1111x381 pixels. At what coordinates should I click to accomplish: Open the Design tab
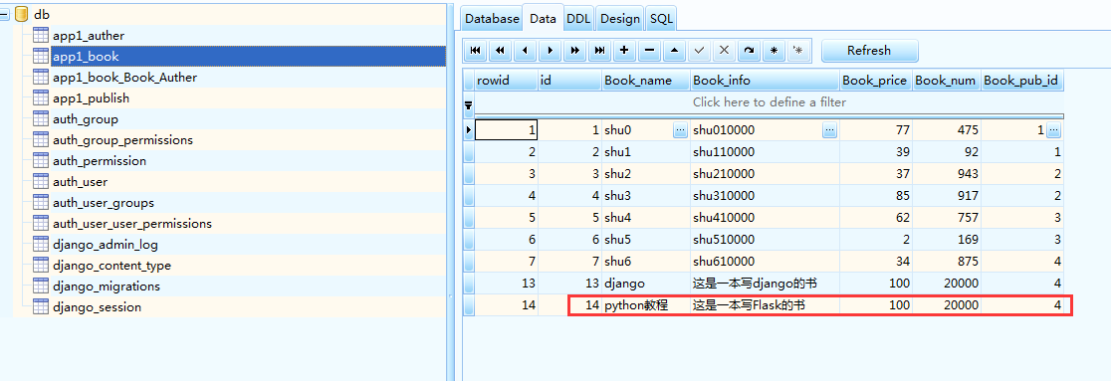(x=620, y=19)
